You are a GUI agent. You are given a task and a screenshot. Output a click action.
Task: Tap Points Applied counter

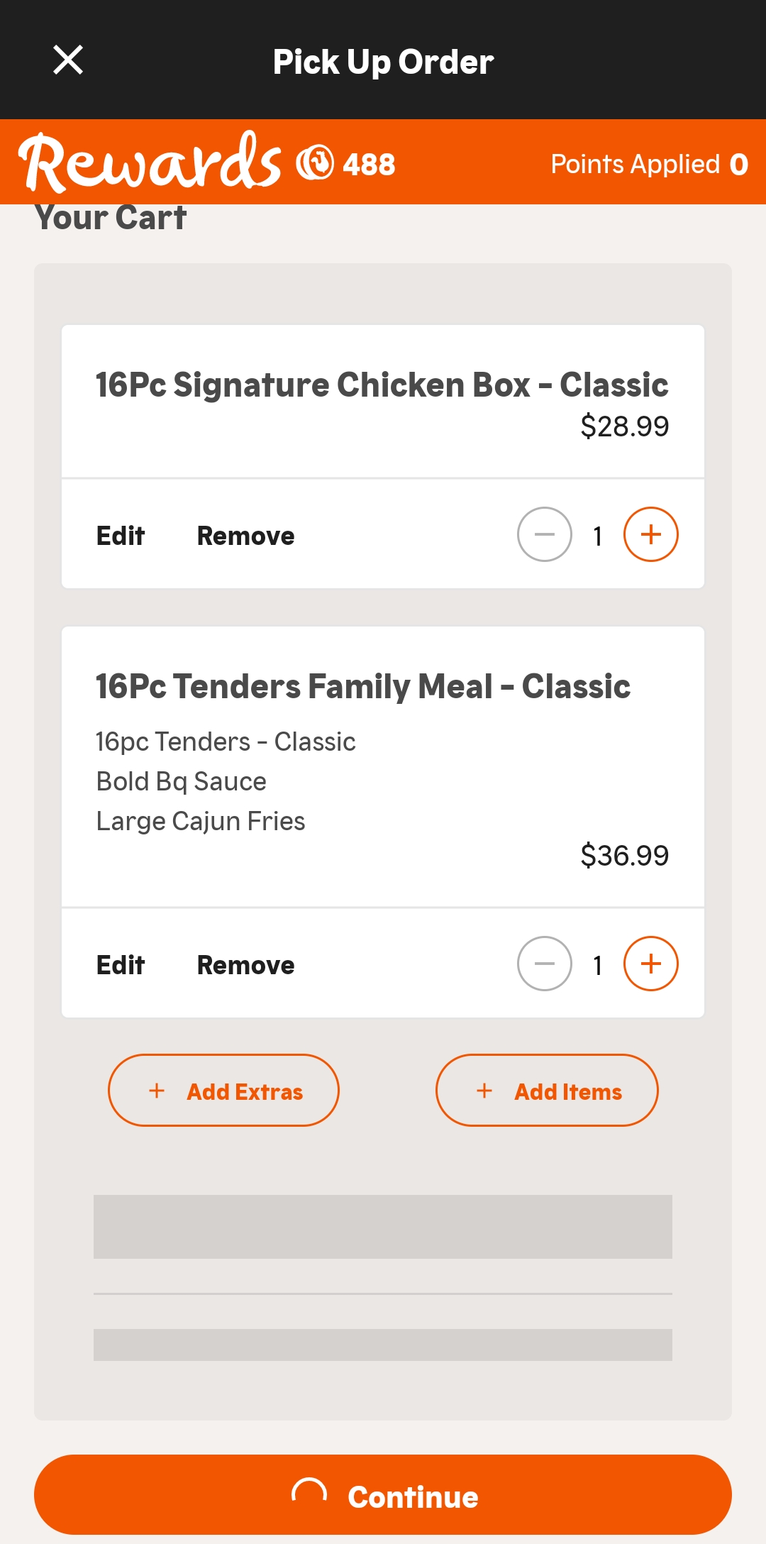click(649, 165)
